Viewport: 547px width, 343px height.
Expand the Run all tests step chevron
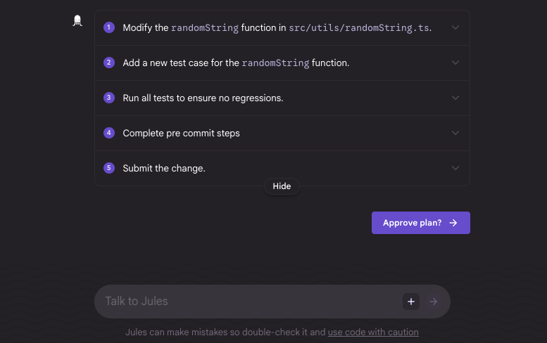click(455, 98)
